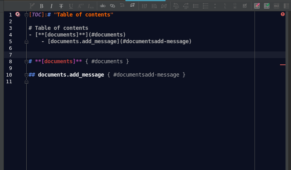Click the fold end marker on line 11

(26, 82)
